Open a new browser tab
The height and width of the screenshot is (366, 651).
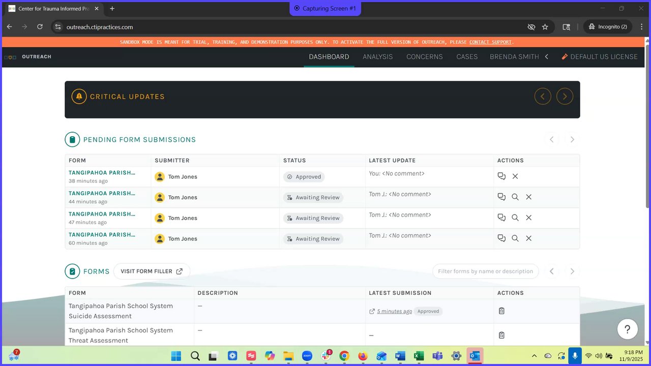click(x=112, y=9)
